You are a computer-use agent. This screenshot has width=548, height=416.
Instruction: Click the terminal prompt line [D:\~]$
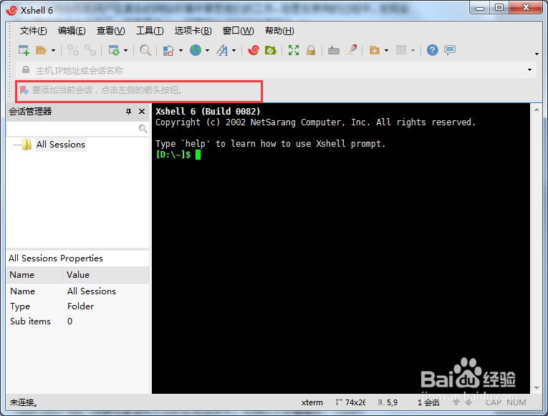click(173, 155)
